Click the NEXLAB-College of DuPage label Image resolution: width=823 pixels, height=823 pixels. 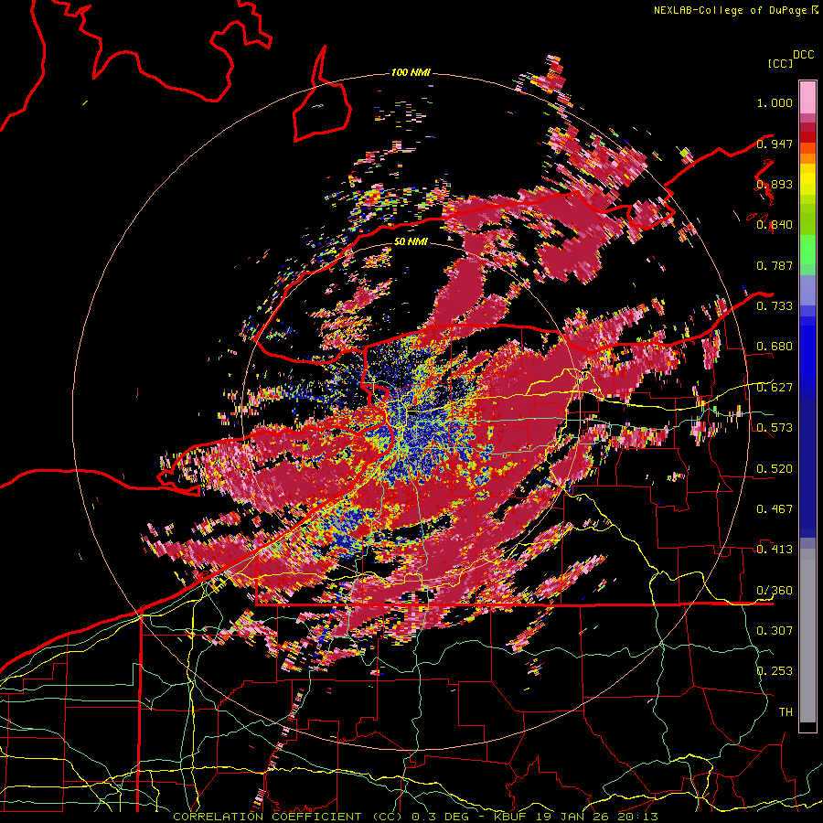pyautogui.click(x=735, y=10)
